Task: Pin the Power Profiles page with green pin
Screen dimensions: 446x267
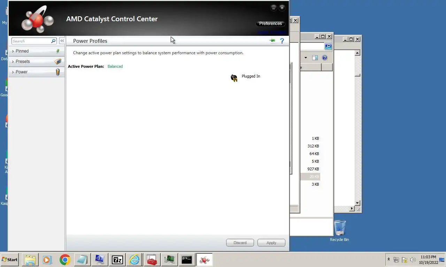Action: tap(272, 41)
